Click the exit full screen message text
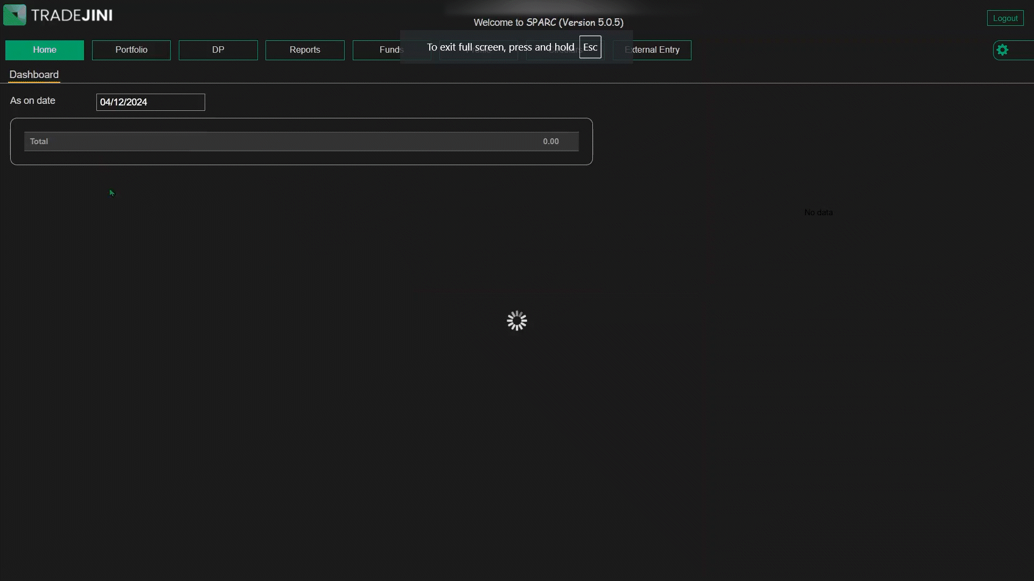 coord(500,47)
